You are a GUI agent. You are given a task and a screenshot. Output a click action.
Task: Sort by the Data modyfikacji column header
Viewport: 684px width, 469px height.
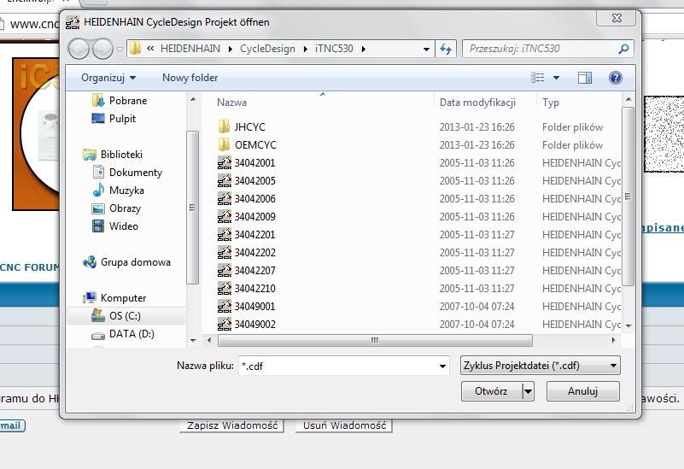pos(477,103)
